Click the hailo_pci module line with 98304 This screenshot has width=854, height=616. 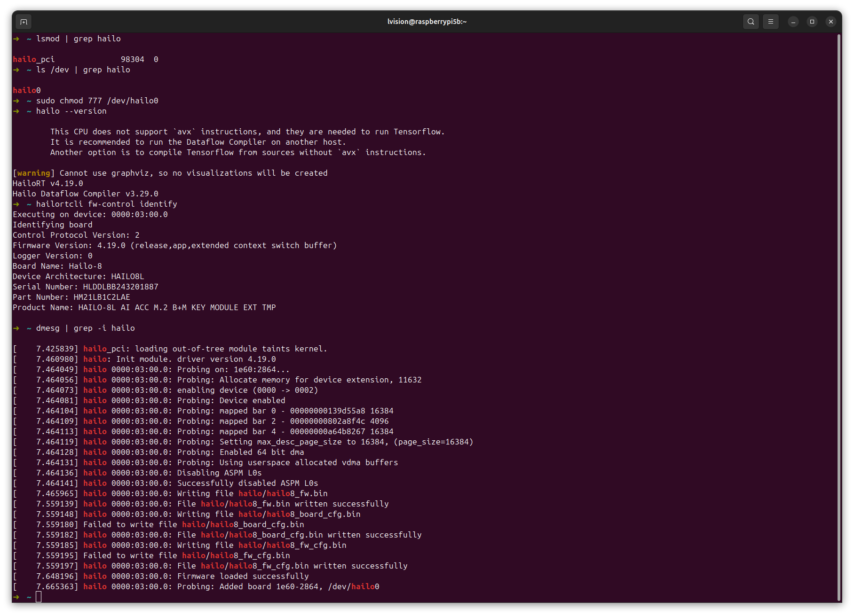(x=86, y=60)
